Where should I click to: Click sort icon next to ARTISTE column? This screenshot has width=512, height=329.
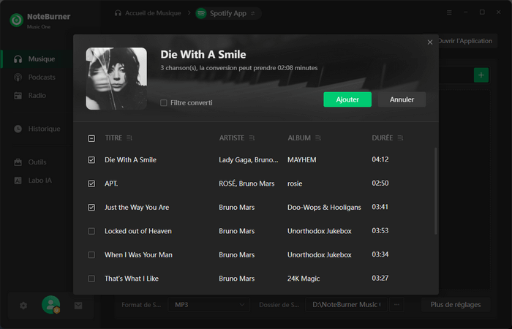point(252,137)
